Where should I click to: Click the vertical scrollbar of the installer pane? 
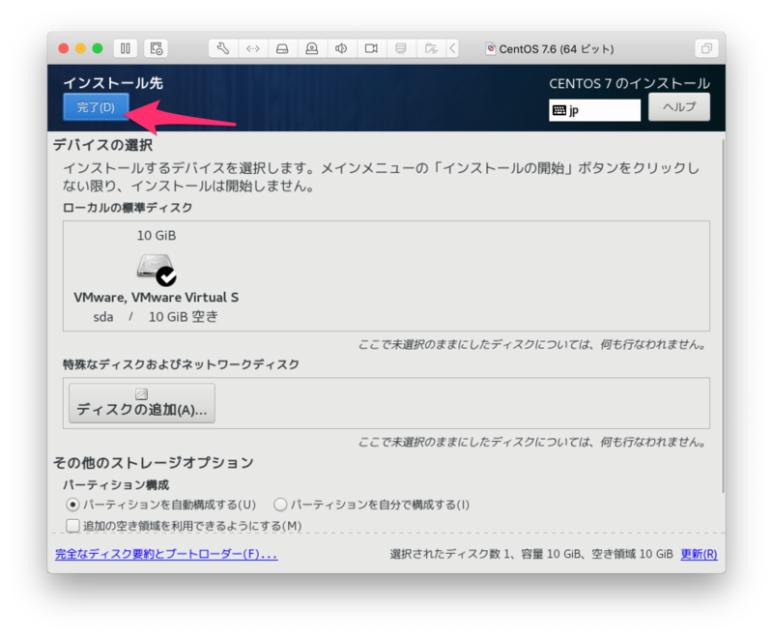point(723,315)
